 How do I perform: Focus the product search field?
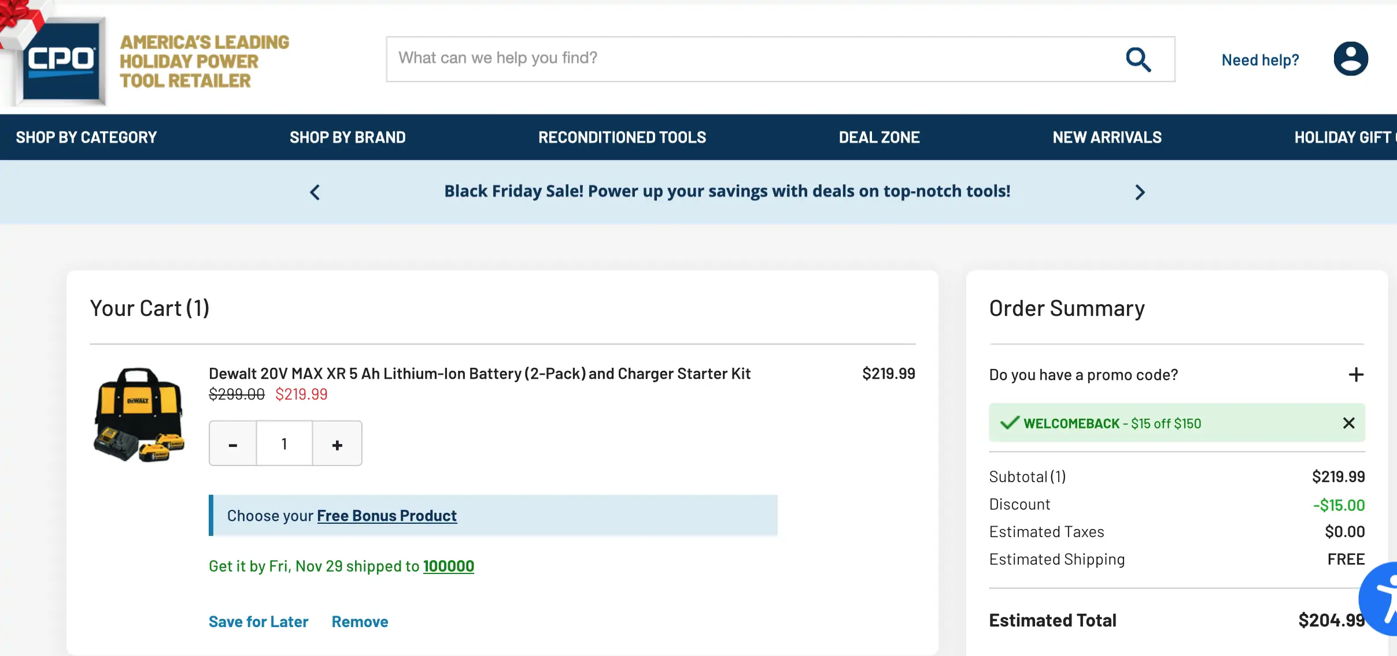752,59
